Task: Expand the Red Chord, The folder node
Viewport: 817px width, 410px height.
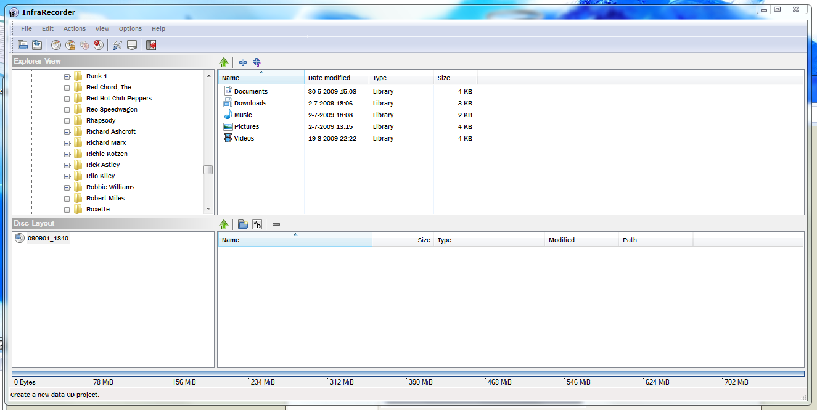Action: click(x=67, y=88)
